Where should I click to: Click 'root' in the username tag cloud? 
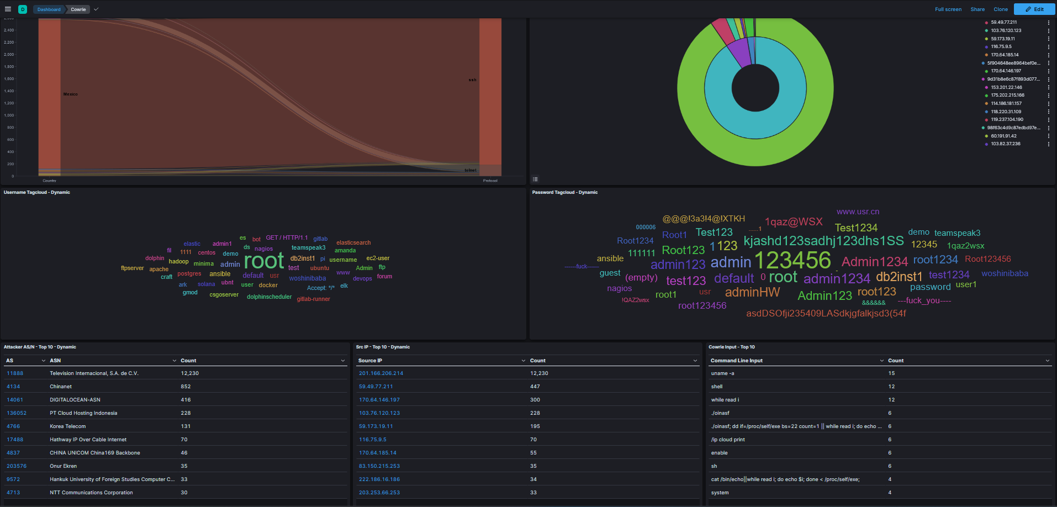(264, 261)
